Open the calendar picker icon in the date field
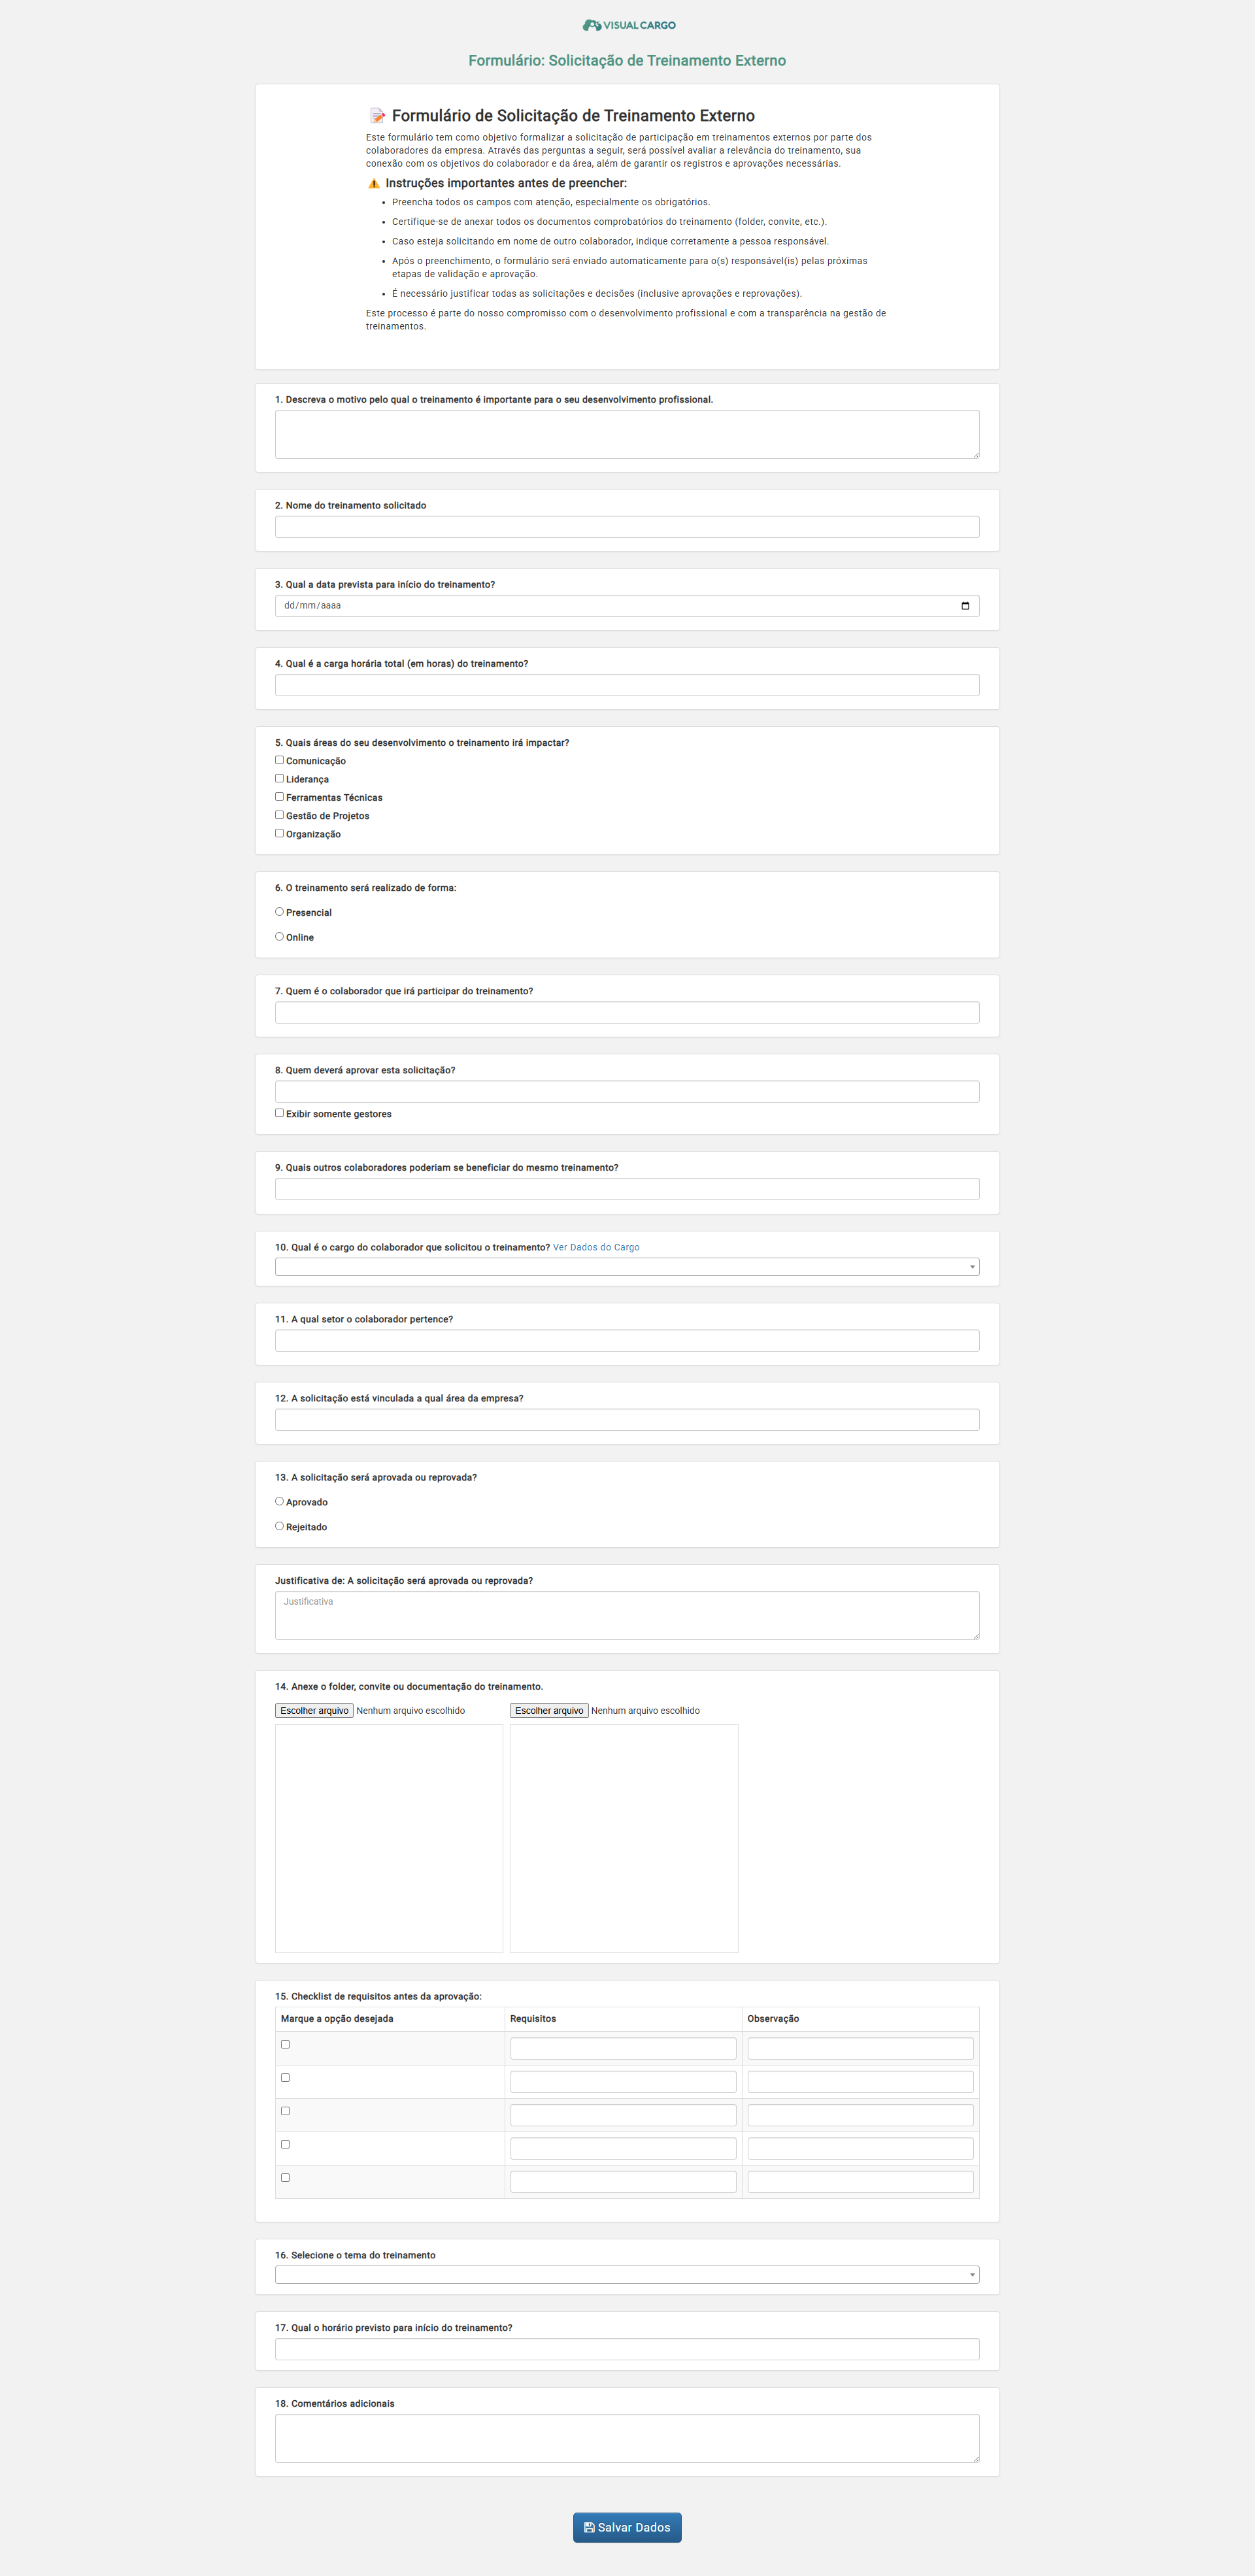Image resolution: width=1255 pixels, height=2576 pixels. coord(965,606)
